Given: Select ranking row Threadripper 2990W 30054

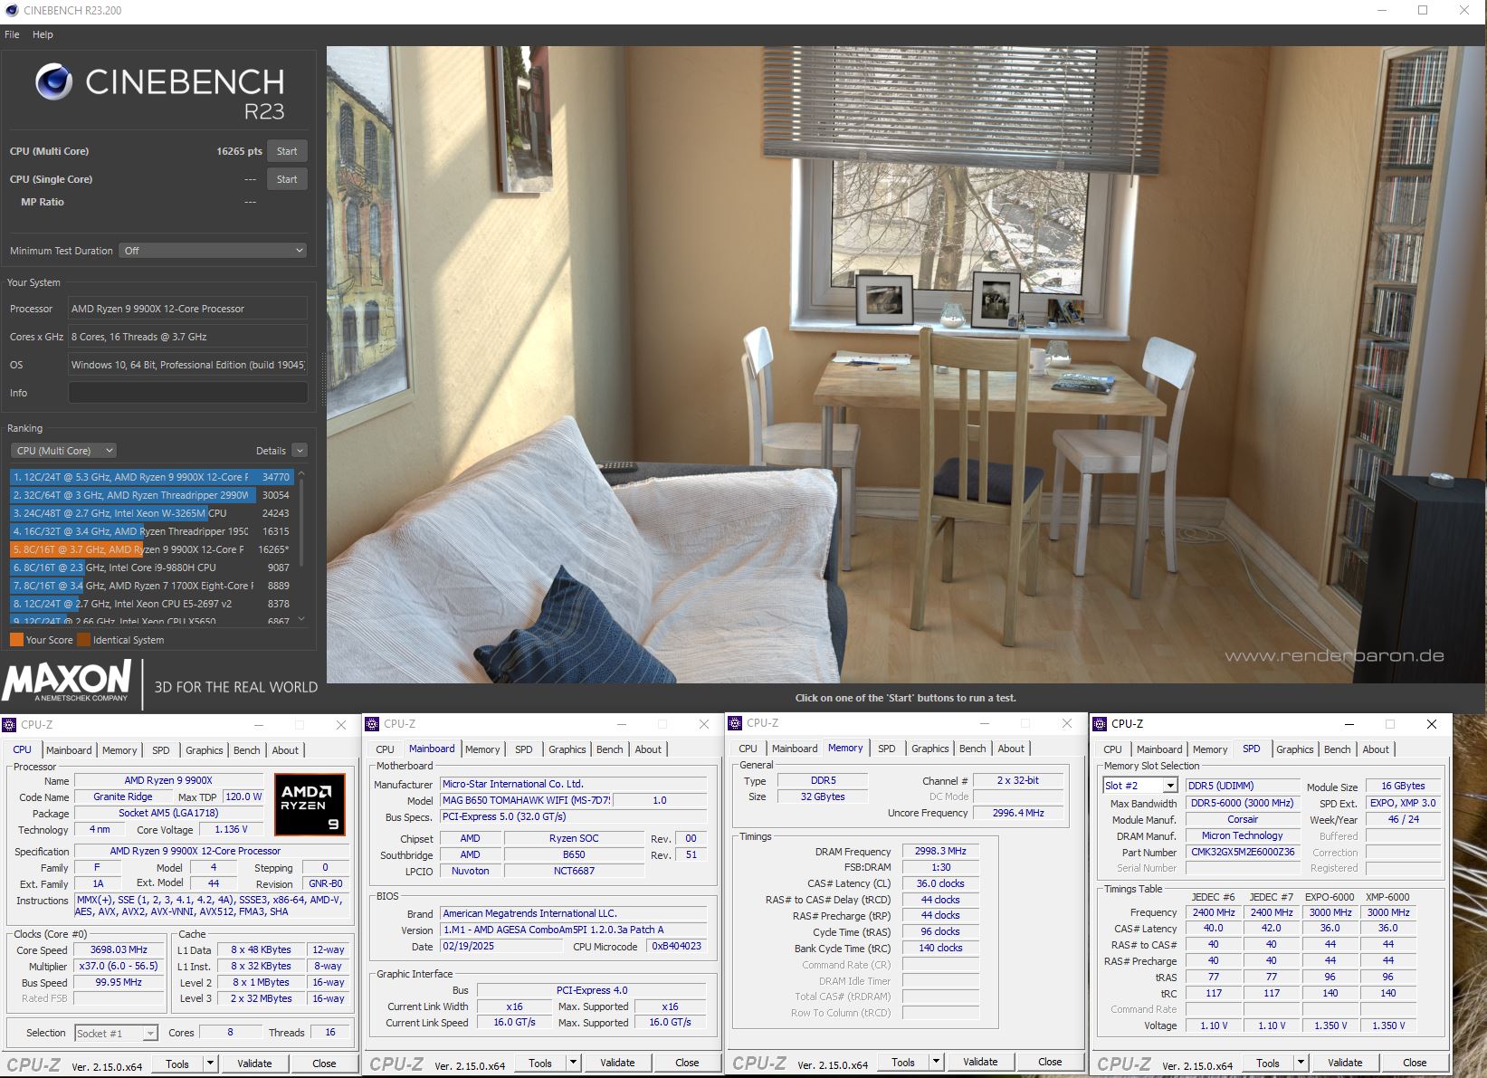Looking at the screenshot, I should 151,495.
